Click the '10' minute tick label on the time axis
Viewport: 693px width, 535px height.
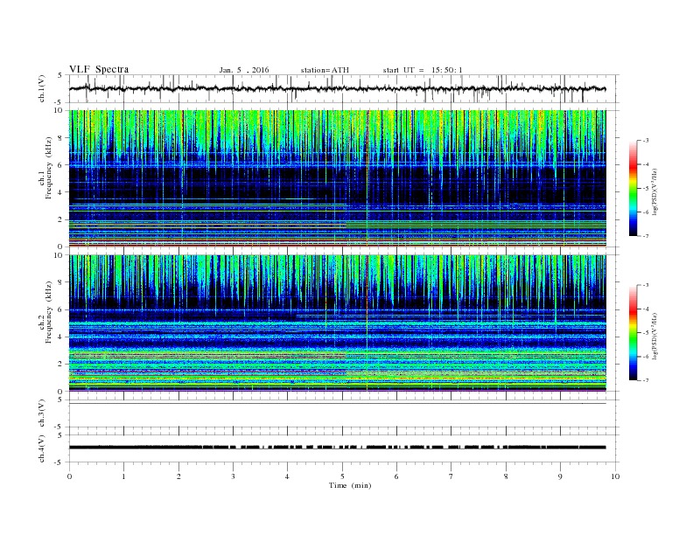(615, 476)
